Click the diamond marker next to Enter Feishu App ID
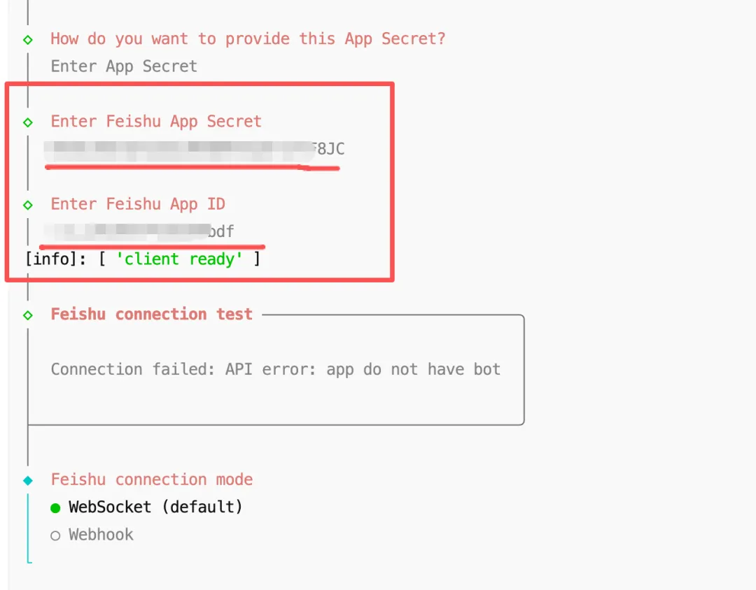Viewport: 756px width, 590px height. tap(28, 205)
